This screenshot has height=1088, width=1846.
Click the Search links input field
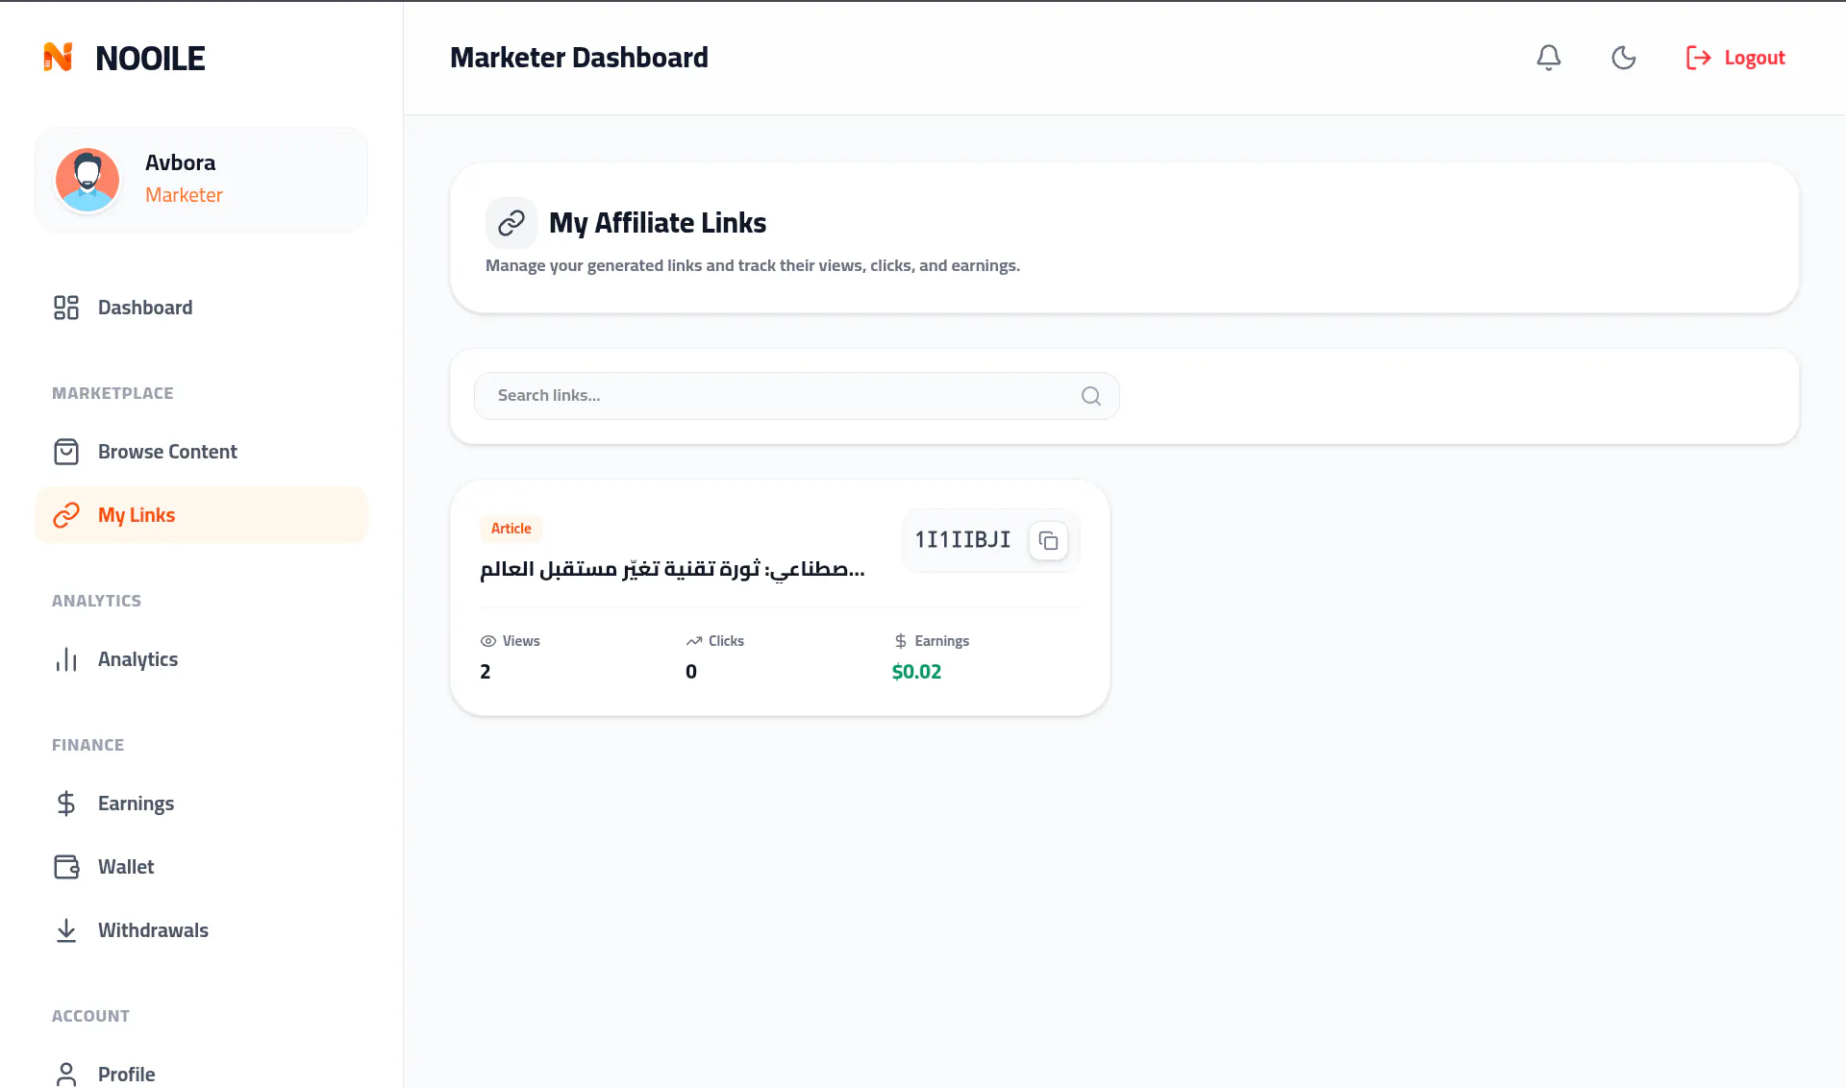[796, 396]
